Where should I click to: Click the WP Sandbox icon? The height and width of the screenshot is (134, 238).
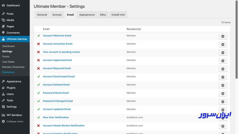(3, 115)
